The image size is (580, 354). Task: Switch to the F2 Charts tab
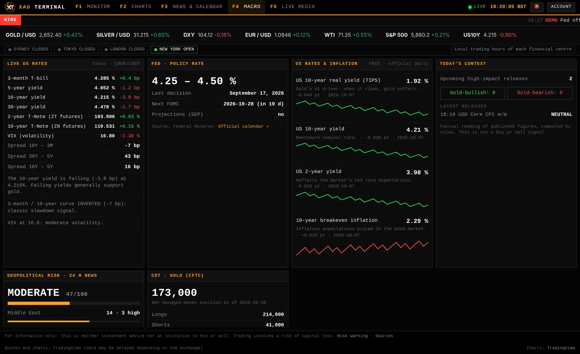pyautogui.click(x=136, y=7)
